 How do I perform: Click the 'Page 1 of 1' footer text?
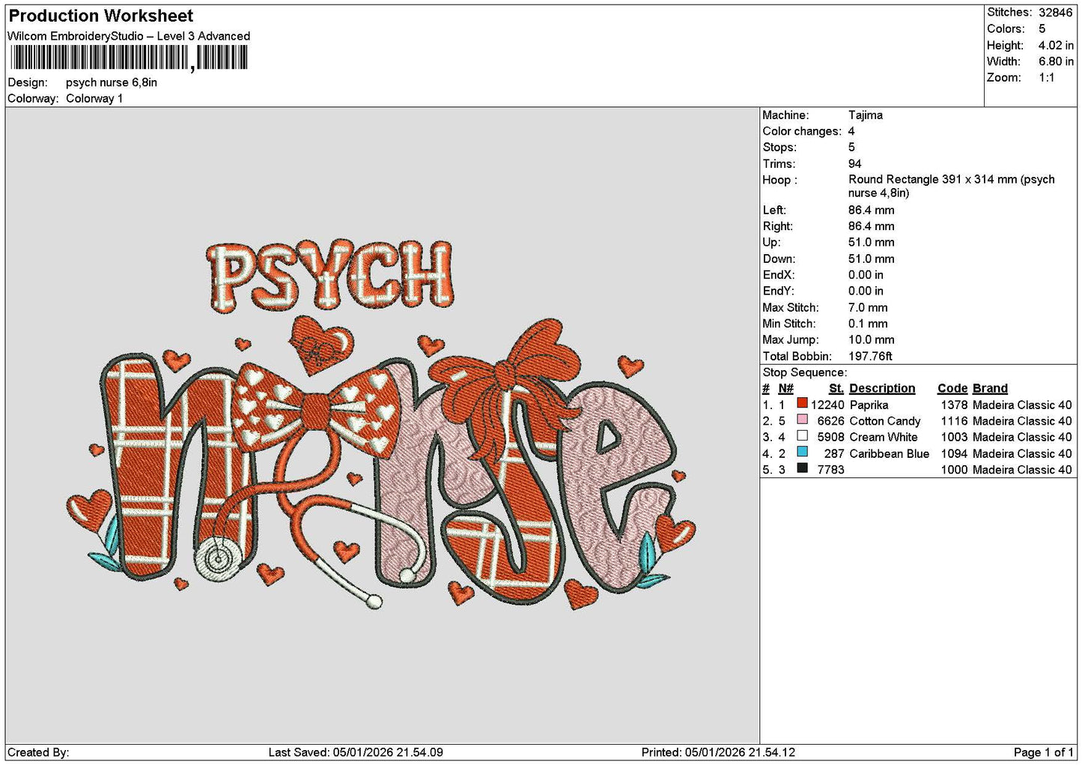1043,752
